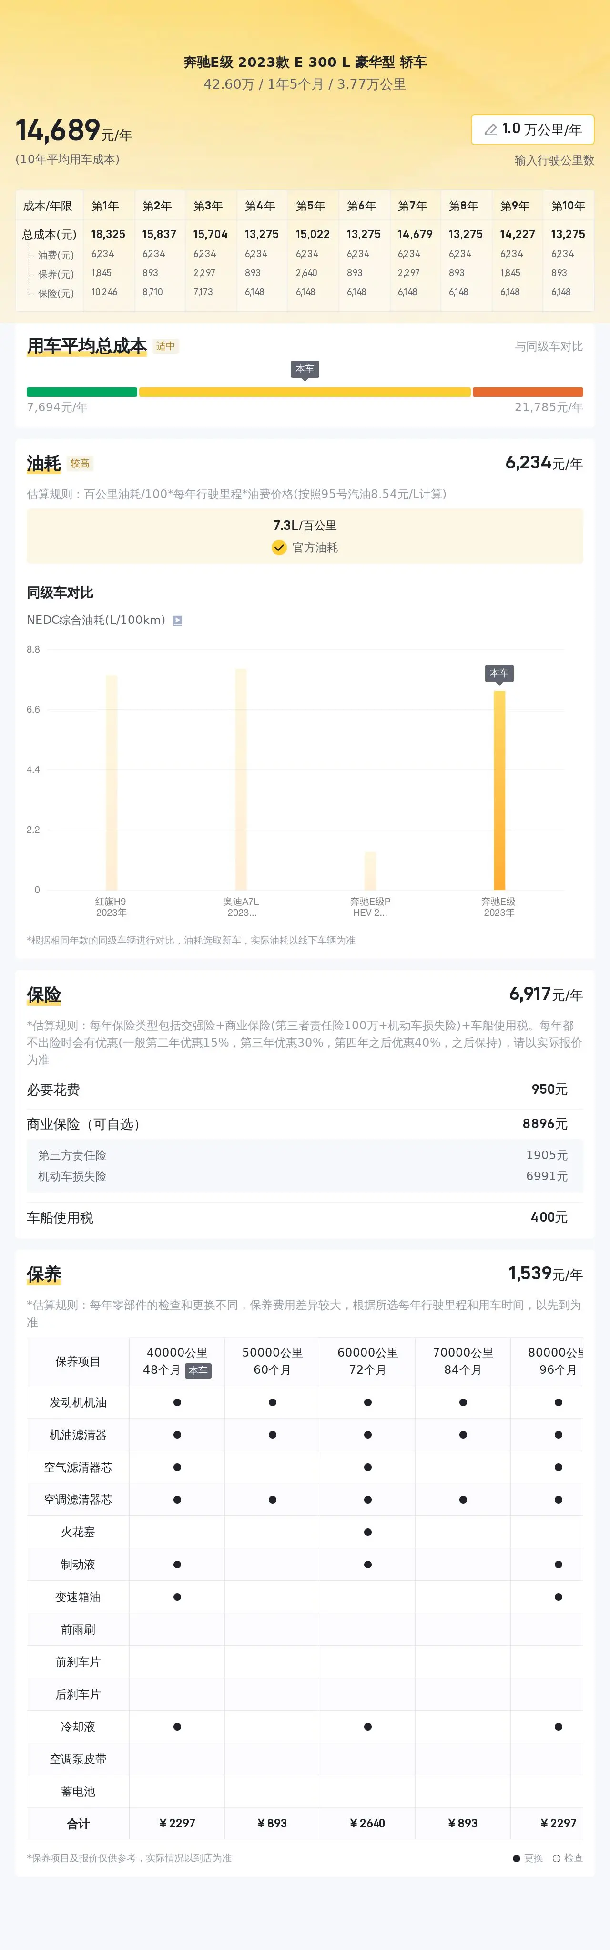Select the 奥迪A7L bar in the chart
The image size is (610, 1950).
click(240, 779)
